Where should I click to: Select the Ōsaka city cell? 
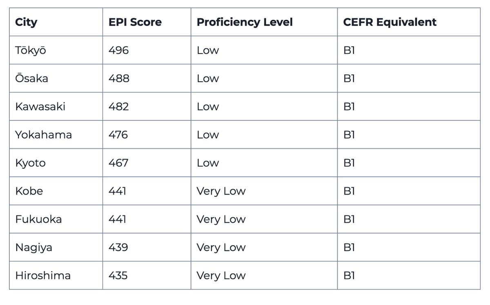pyautogui.click(x=31, y=78)
